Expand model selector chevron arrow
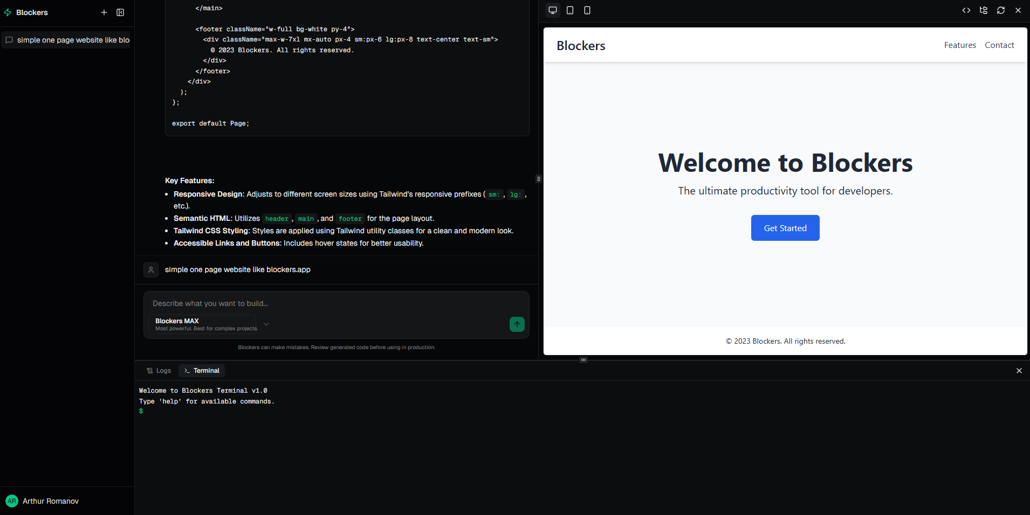This screenshot has height=515, width=1030. tap(266, 324)
